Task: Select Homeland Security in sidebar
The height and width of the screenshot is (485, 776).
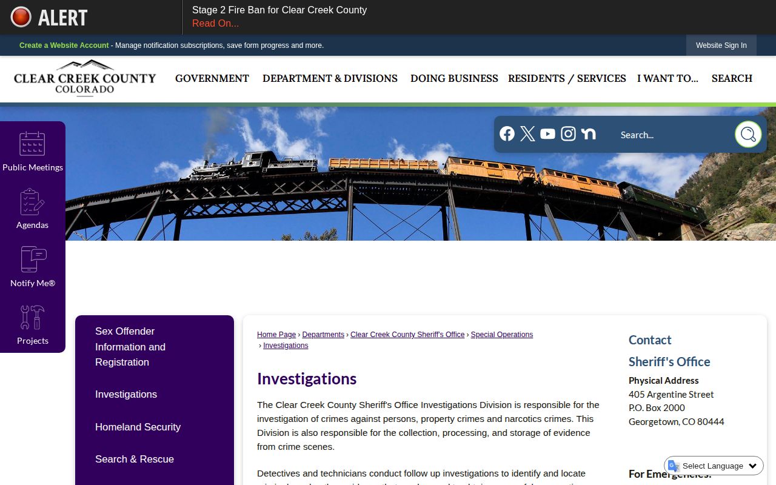Action: click(x=138, y=427)
